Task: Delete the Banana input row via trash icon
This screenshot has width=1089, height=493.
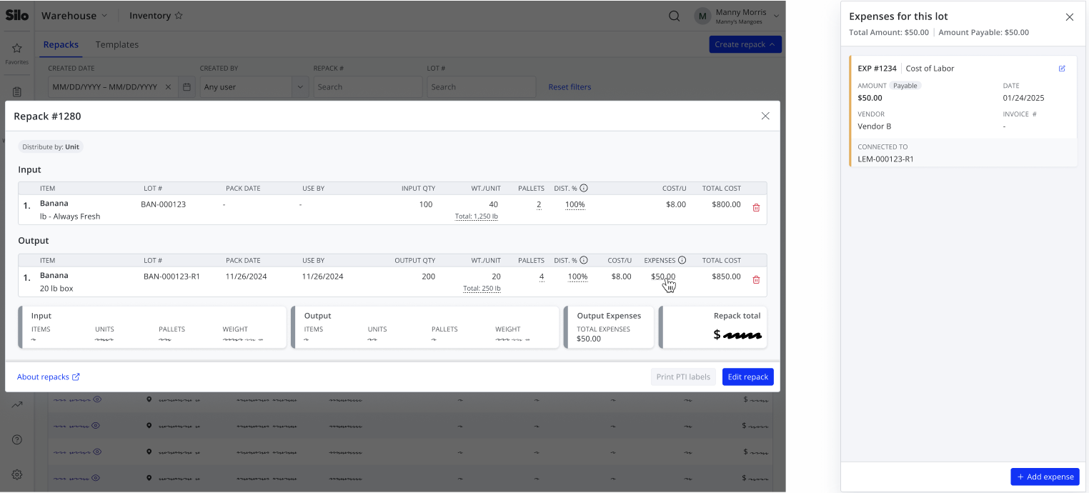Action: click(x=756, y=207)
